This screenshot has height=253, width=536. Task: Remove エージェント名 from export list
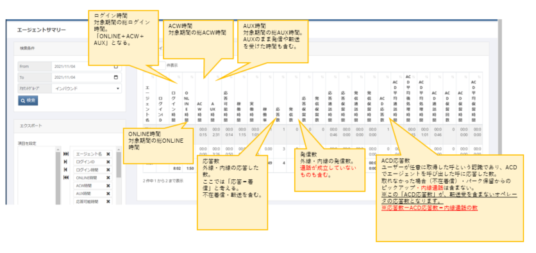pyautogui.click(x=108, y=154)
